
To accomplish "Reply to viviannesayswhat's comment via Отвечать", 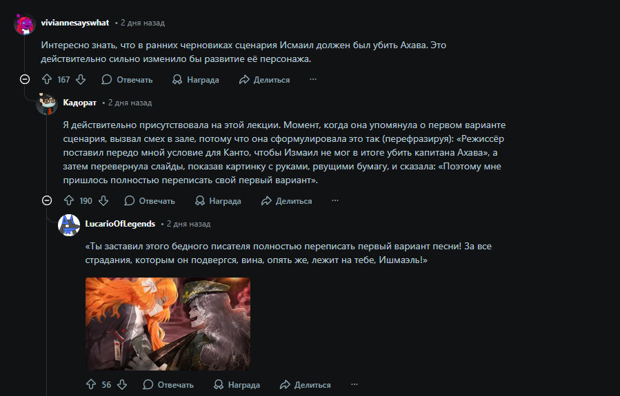I will point(127,80).
